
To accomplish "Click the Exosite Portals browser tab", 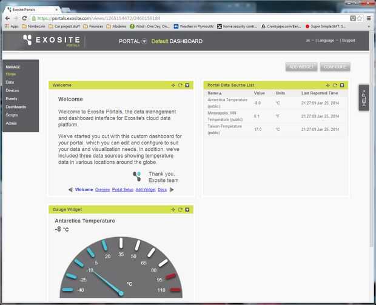I will (33, 10).
